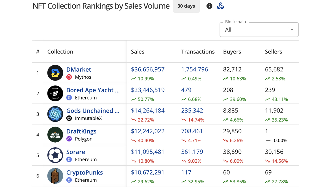Select the Polygon icon beside DraftKings

[69, 139]
